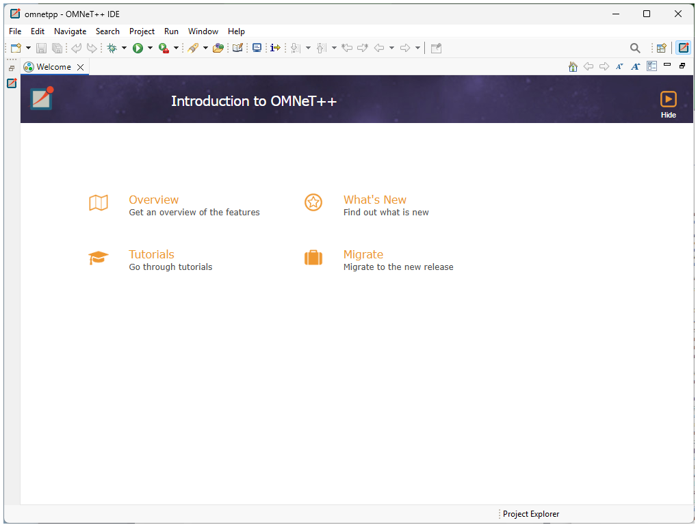The image size is (698, 527).
Task: Open the Forward history dropdown arrow
Action: coord(417,48)
